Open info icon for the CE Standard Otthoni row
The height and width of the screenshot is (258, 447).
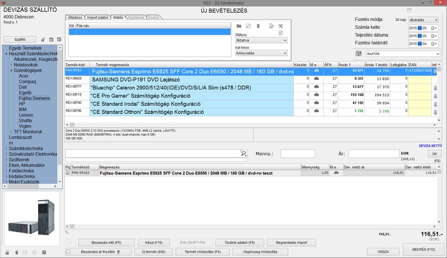point(435,112)
